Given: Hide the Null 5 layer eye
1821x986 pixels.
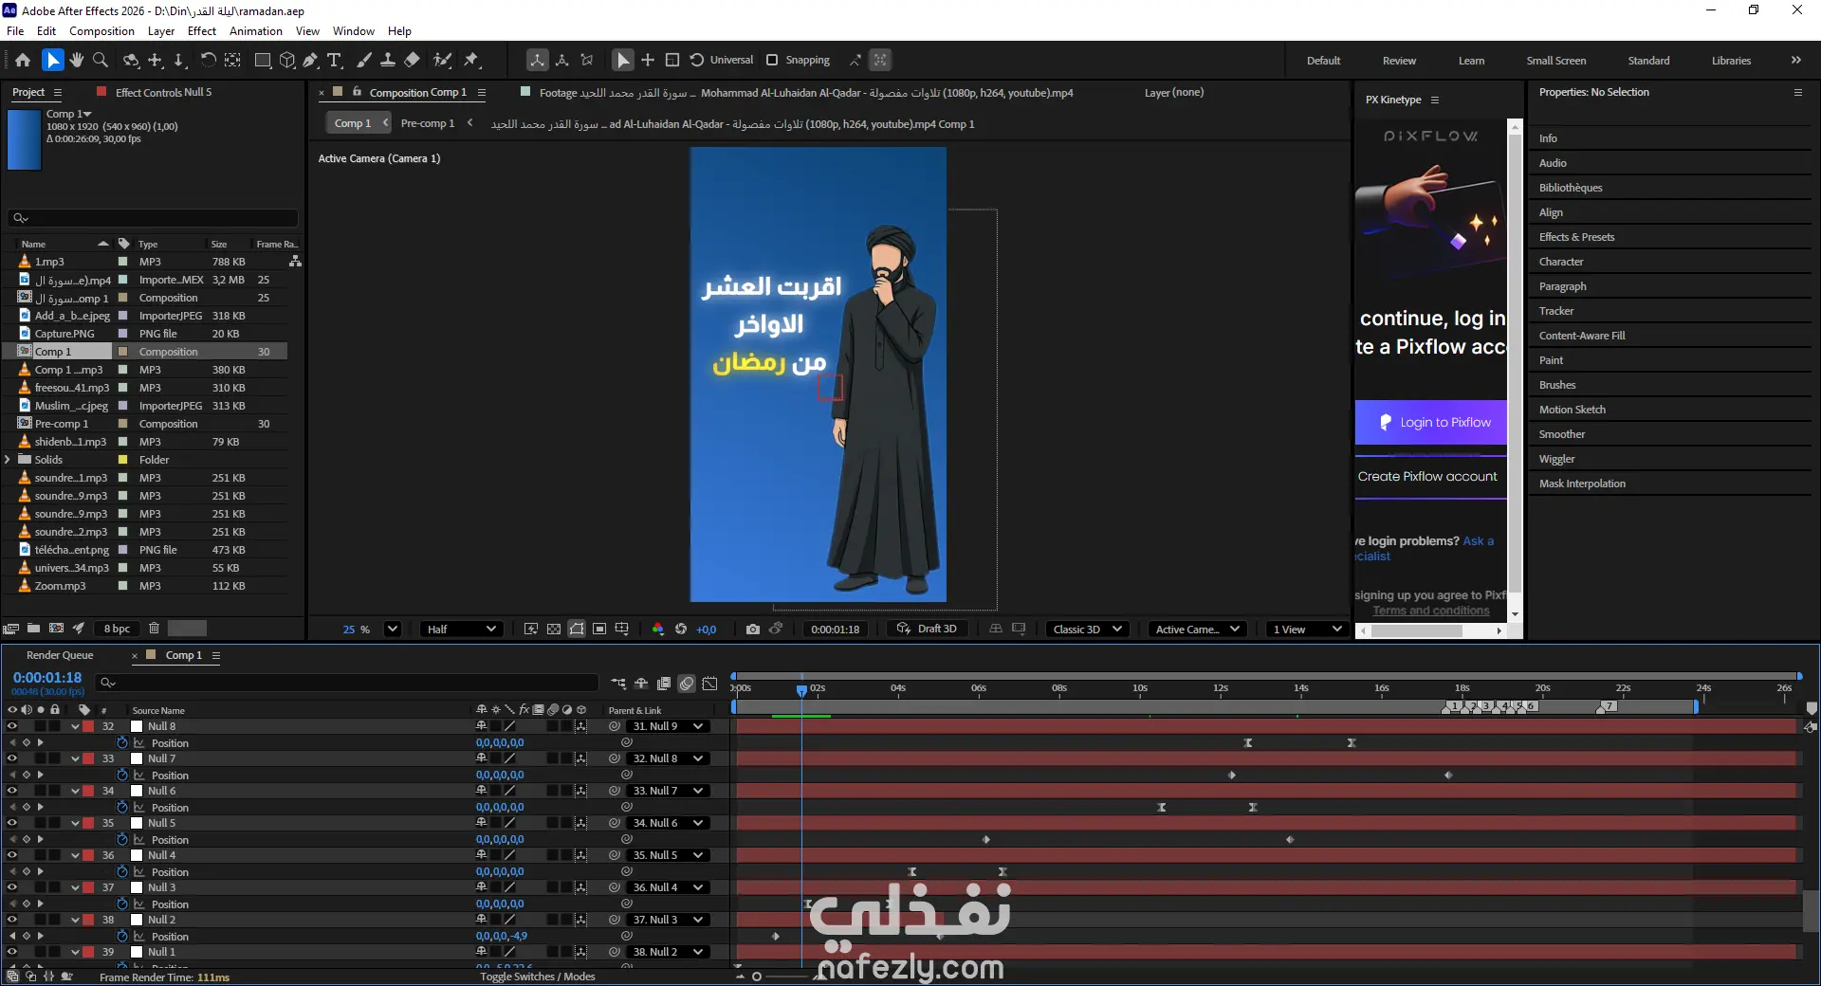Looking at the screenshot, I should [x=12, y=823].
